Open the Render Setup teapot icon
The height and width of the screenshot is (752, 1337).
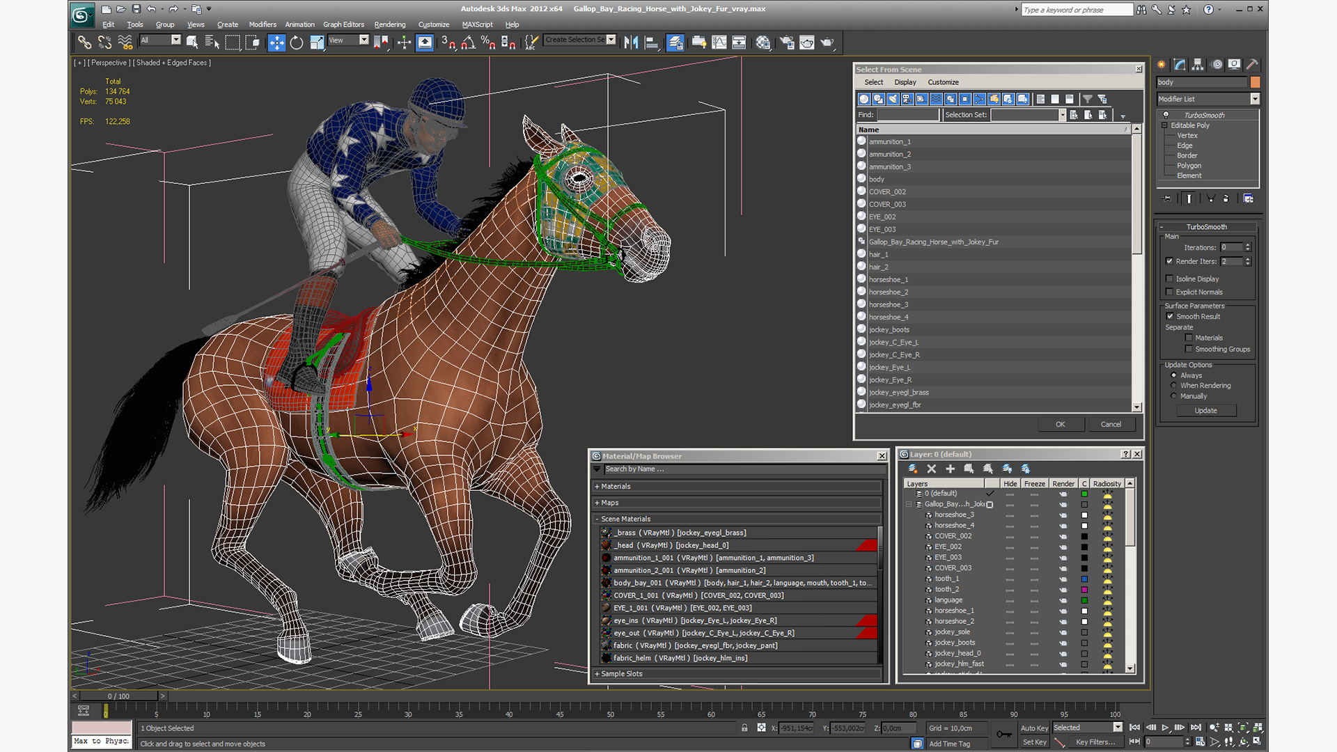click(x=787, y=42)
